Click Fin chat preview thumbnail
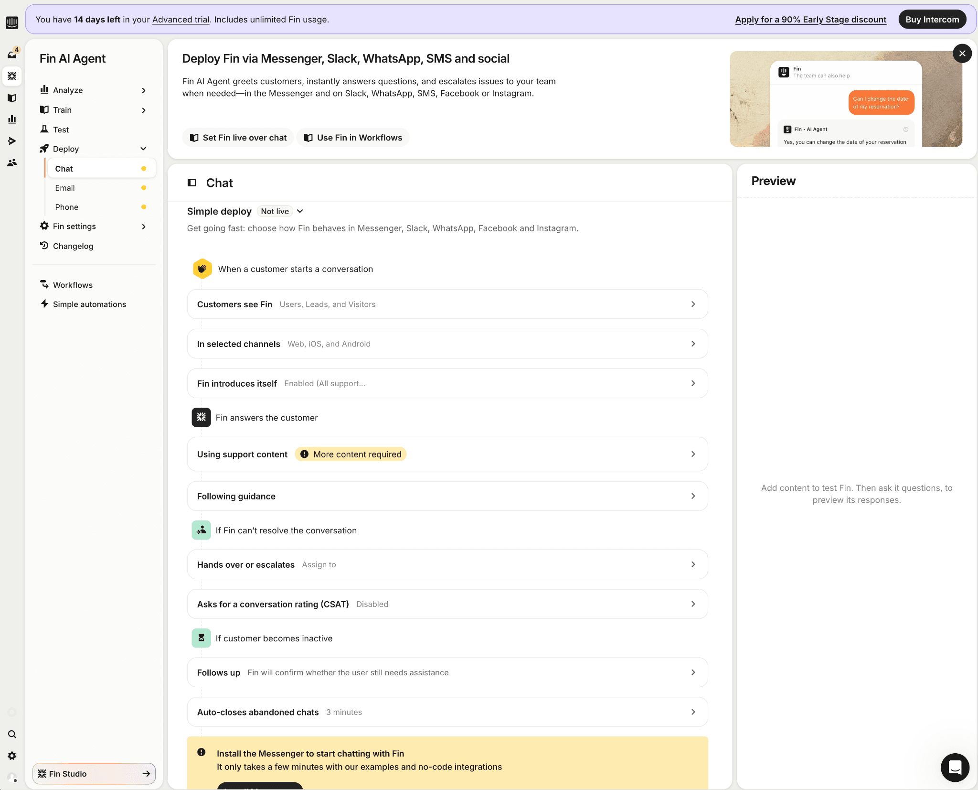This screenshot has height=790, width=978. (845, 99)
